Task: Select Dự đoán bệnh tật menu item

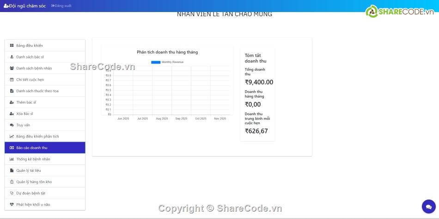Action: (x=30, y=193)
